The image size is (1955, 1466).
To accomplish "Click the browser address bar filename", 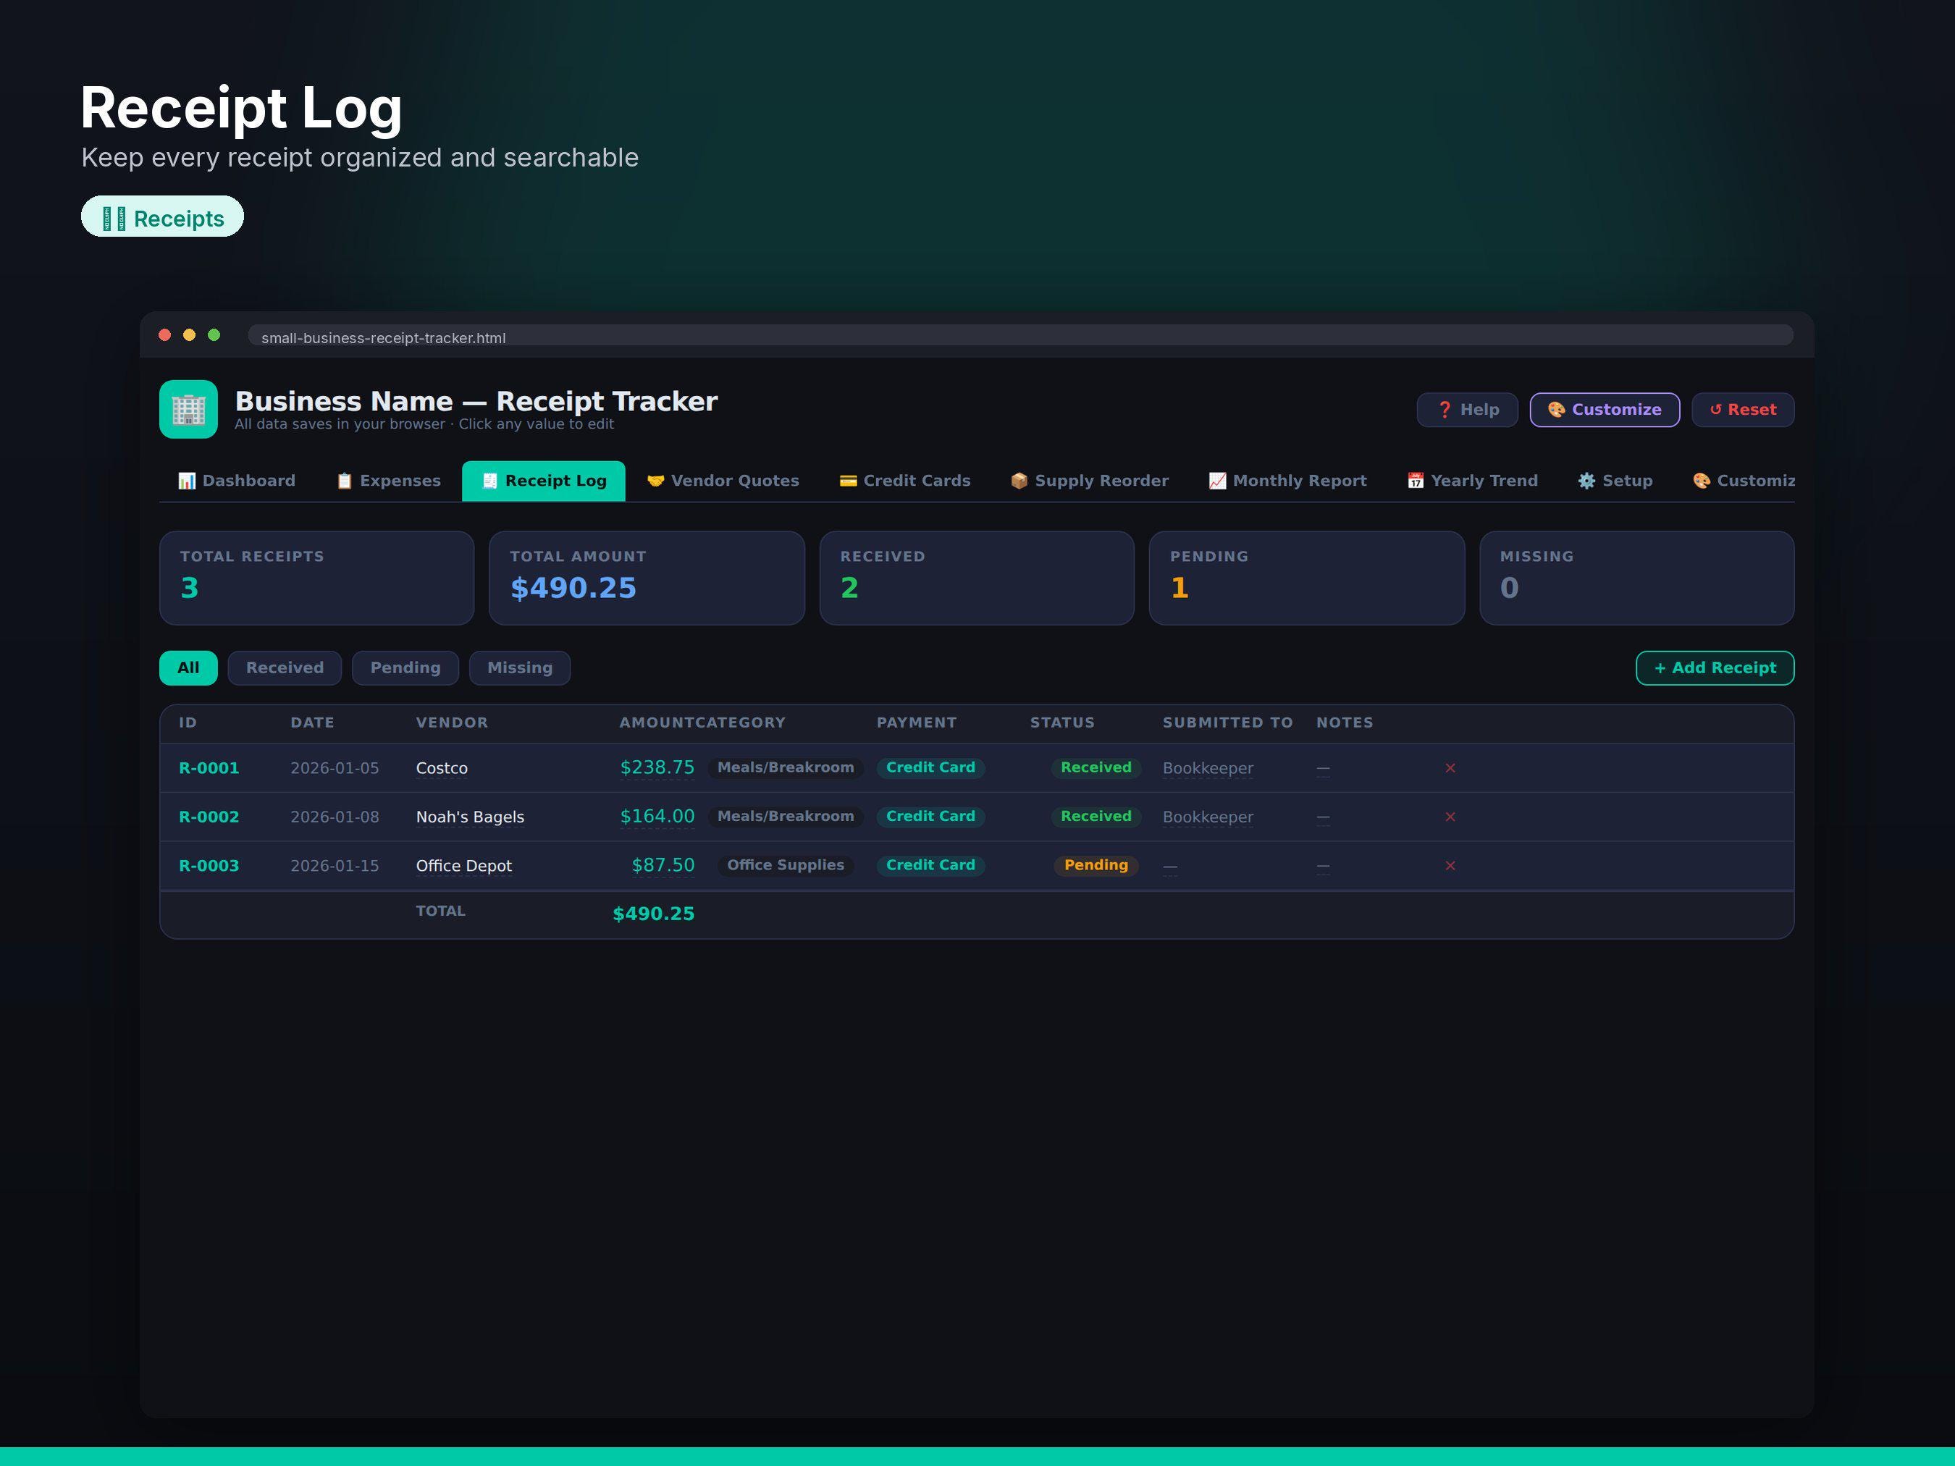I will click(384, 337).
